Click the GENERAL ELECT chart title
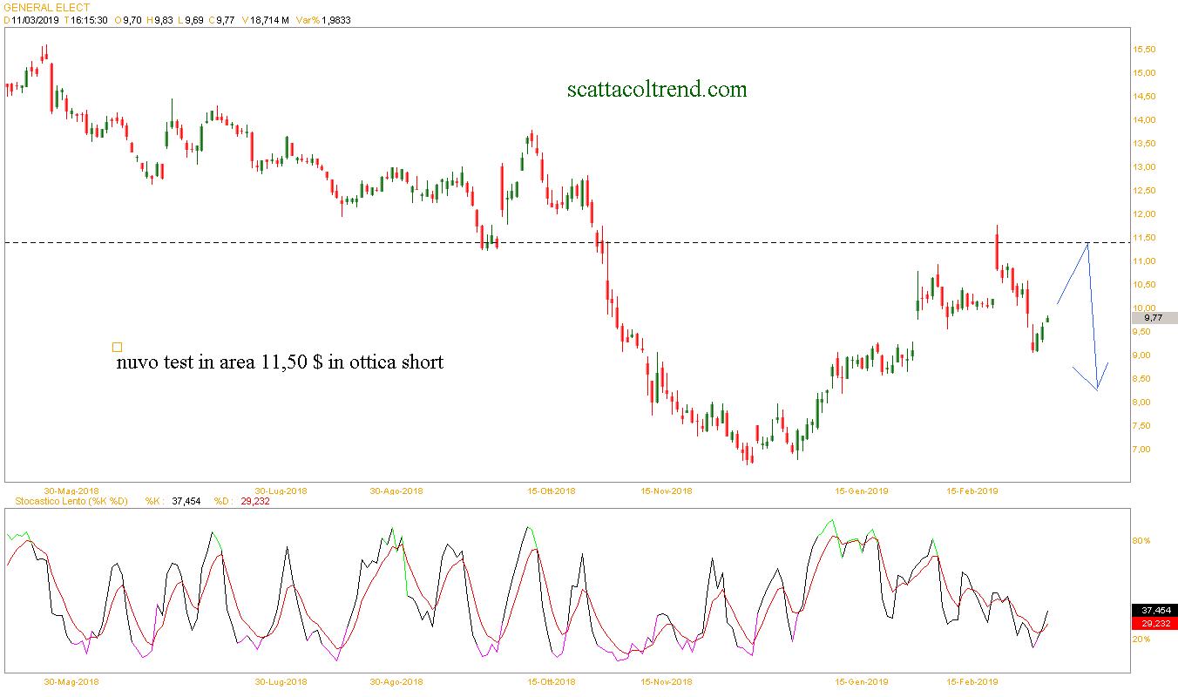This screenshot has height=697, width=1178. [x=47, y=8]
